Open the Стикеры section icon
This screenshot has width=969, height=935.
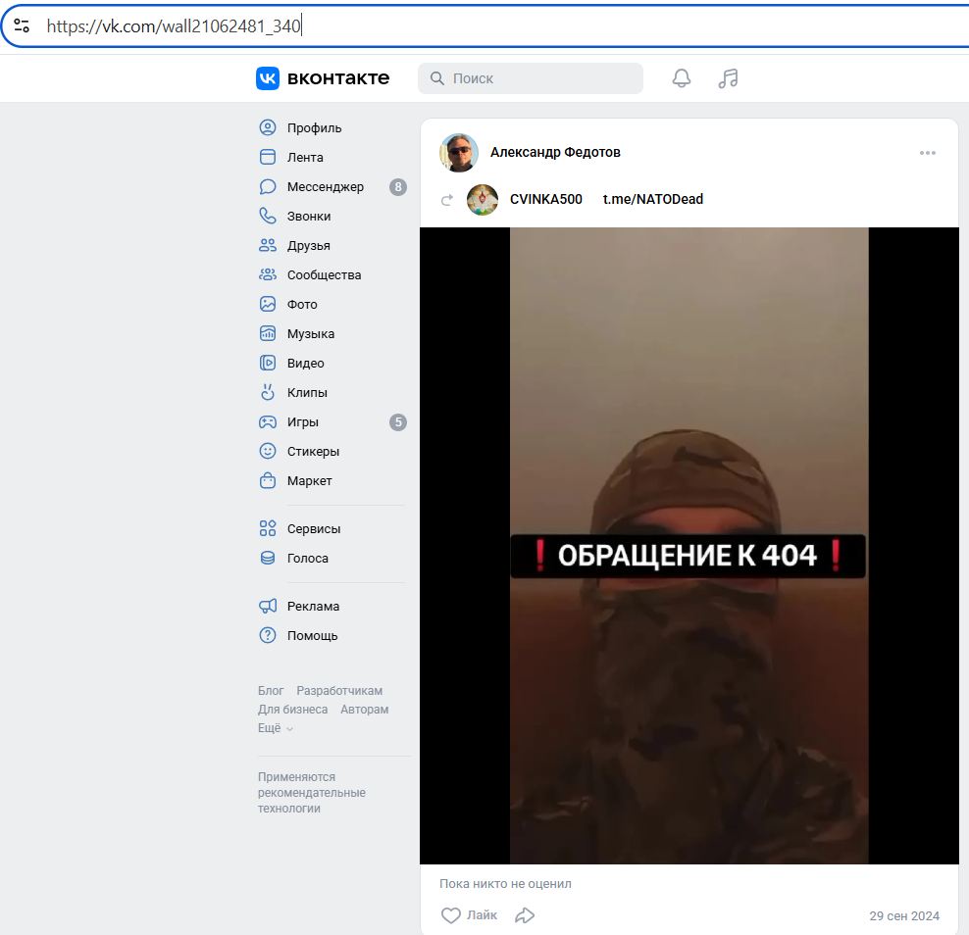point(267,451)
